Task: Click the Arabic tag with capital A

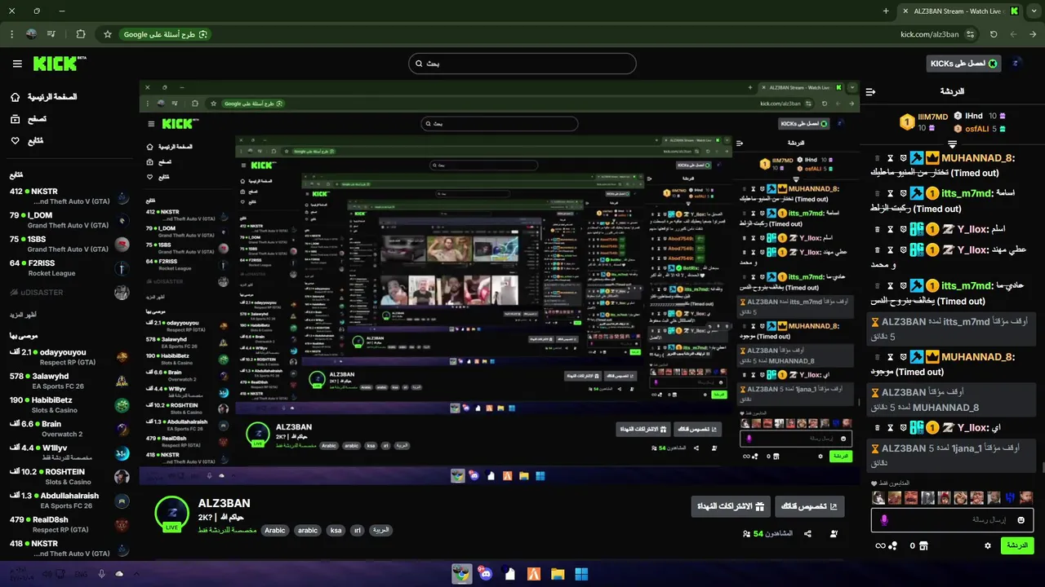Action: click(275, 530)
